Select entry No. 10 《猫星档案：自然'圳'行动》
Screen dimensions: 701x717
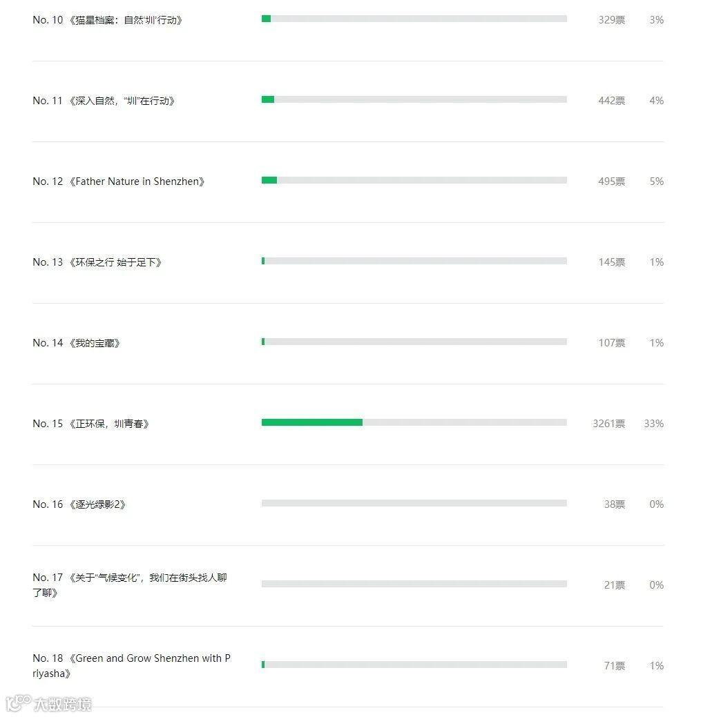108,20
